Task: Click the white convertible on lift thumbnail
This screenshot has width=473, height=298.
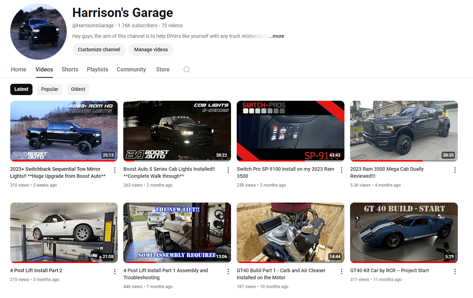Action: click(64, 233)
